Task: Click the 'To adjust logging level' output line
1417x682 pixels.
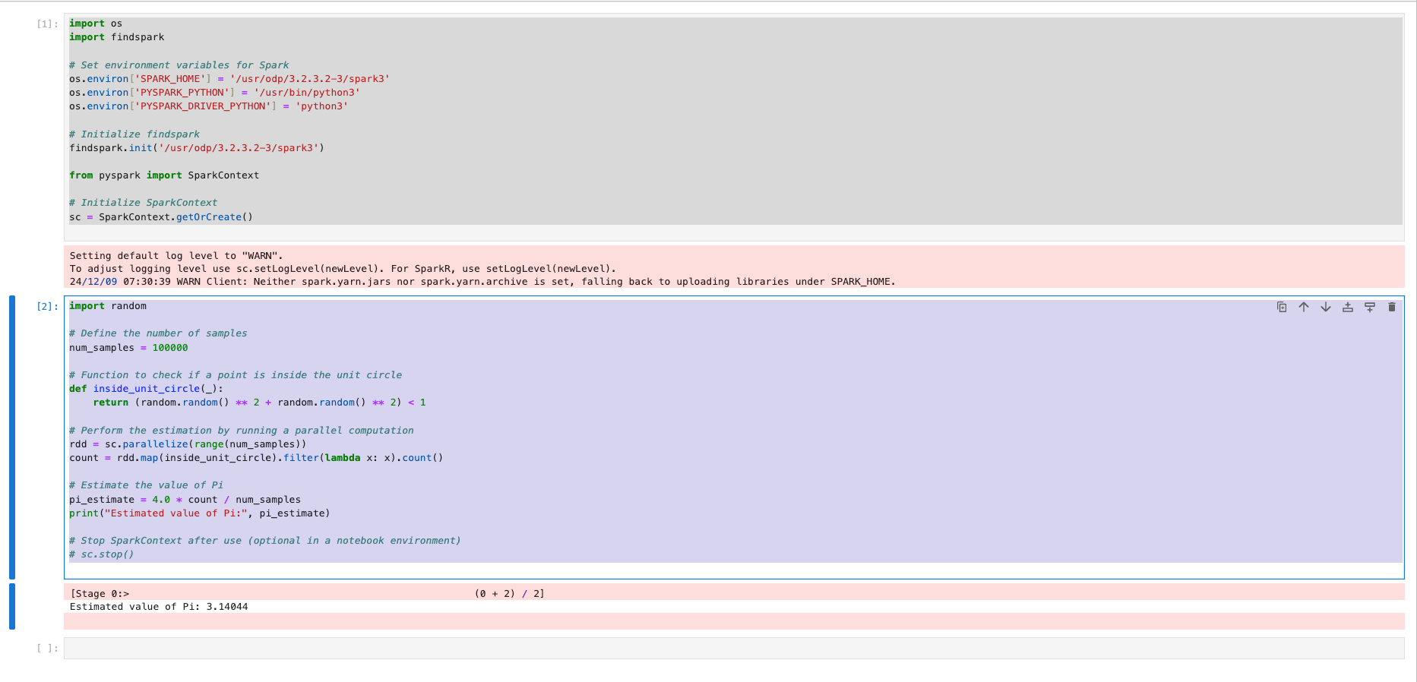Action: [x=343, y=269]
